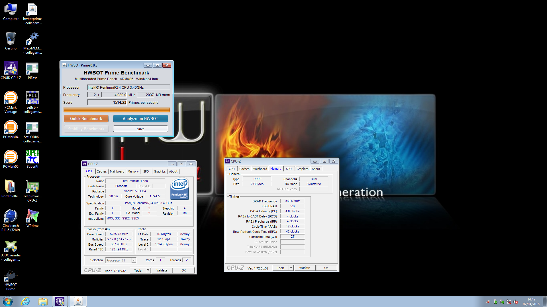Open the hwbotprime shortcut on desktop
This screenshot has height=307, width=547.
[32, 14]
